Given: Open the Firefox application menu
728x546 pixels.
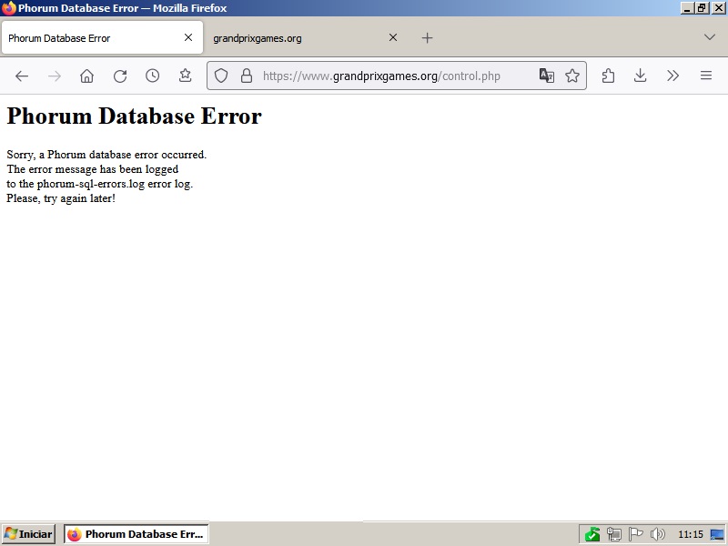Looking at the screenshot, I should click(706, 76).
